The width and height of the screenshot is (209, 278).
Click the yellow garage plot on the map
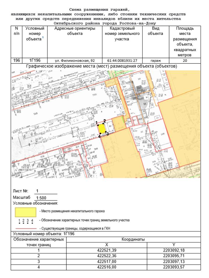point(102,129)
